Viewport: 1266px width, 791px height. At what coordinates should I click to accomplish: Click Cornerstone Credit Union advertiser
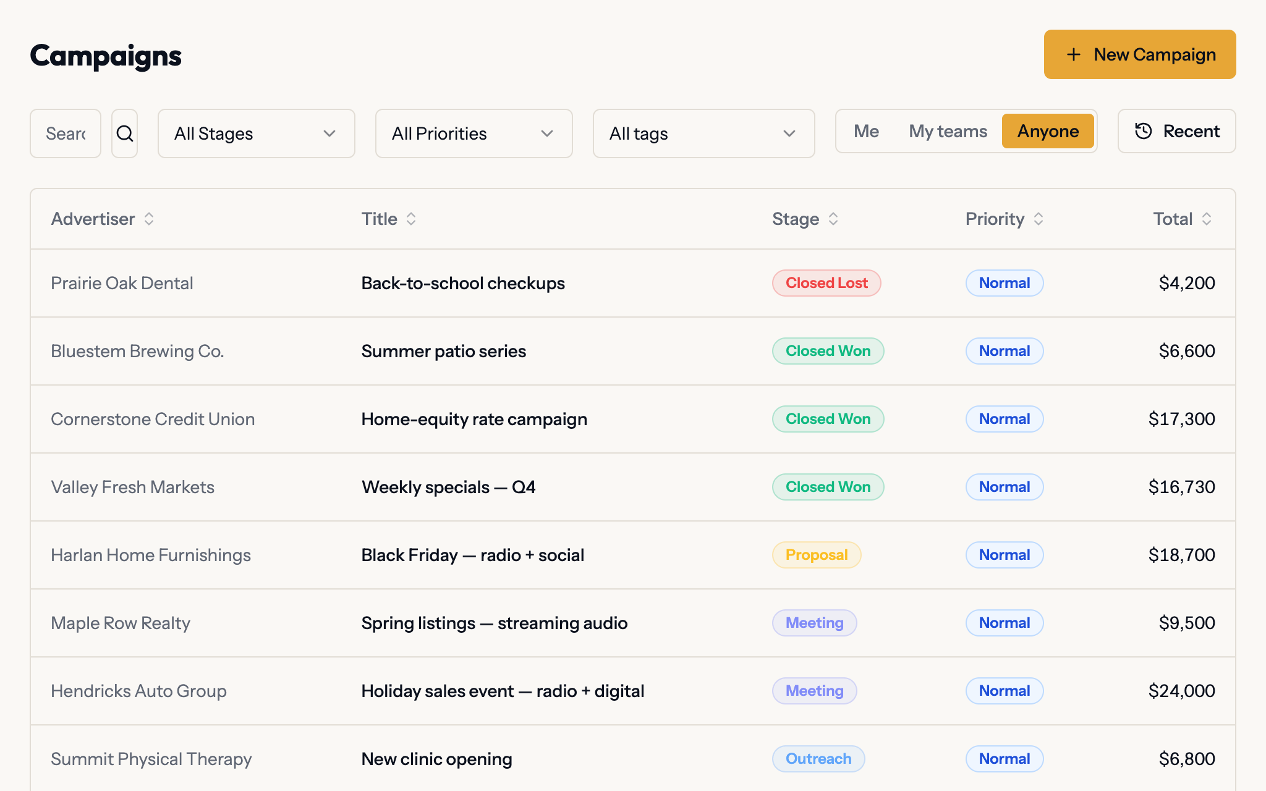coord(153,419)
